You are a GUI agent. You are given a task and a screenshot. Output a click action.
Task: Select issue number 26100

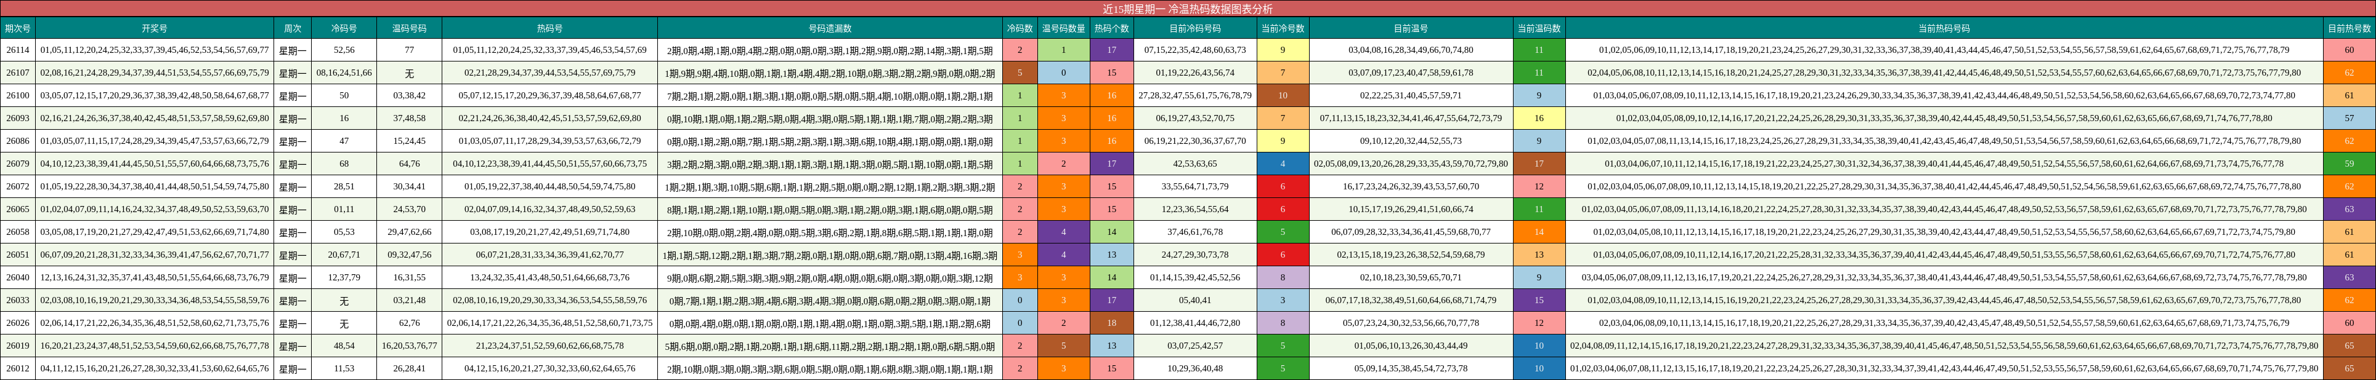coord(17,96)
